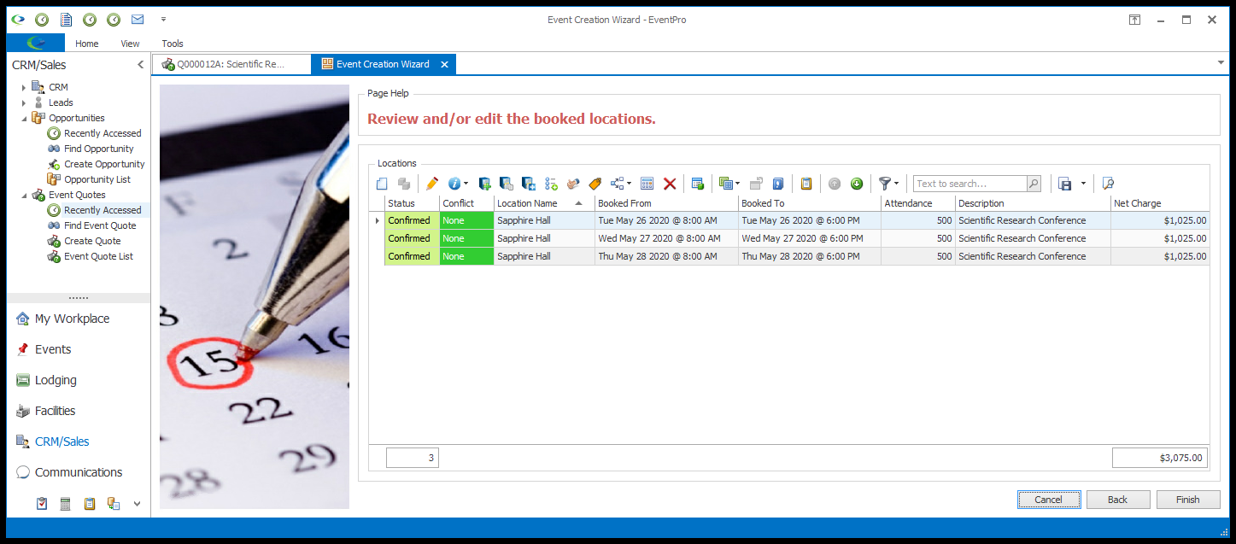Open the quick access toolbar customize arrow

(163, 19)
